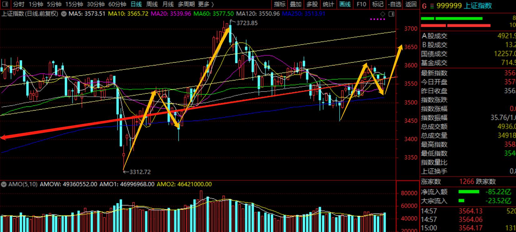Click the red G icon beside 999999
Image resolution: width=516 pixels, height=232 pixels.
tap(424, 6)
